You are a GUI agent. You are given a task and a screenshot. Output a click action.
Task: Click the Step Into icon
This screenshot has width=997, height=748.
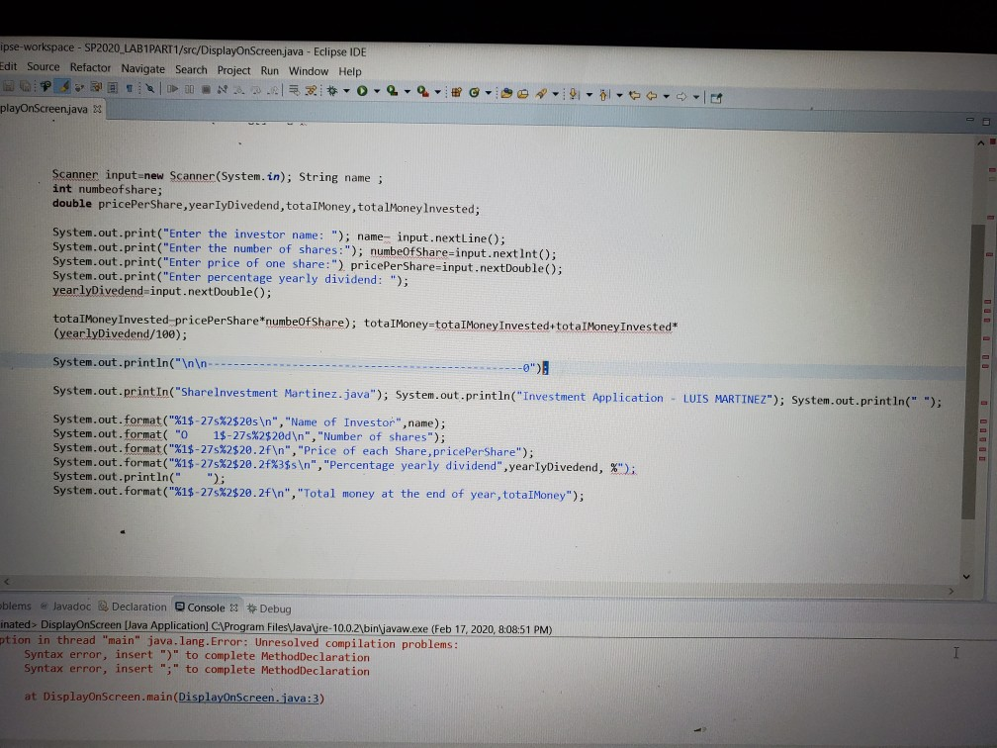239,90
